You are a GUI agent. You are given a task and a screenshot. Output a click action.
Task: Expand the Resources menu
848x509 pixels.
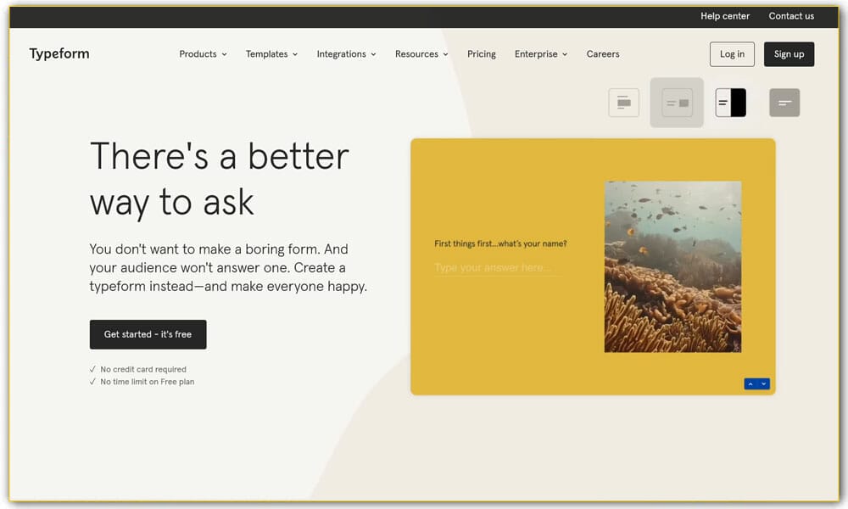point(421,53)
